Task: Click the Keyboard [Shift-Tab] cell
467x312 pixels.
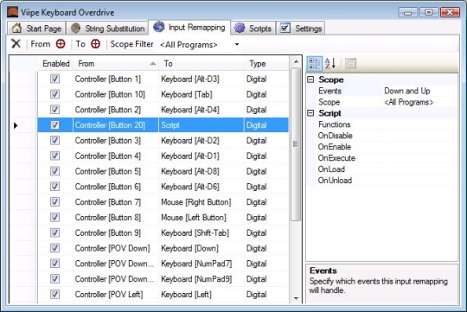Action: click(x=202, y=232)
